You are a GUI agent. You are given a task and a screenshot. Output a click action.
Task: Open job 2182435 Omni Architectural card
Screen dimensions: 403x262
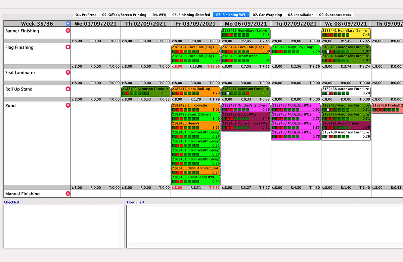pos(196,170)
